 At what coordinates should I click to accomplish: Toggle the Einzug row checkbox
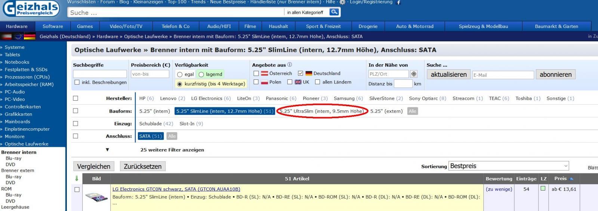click(x=75, y=123)
